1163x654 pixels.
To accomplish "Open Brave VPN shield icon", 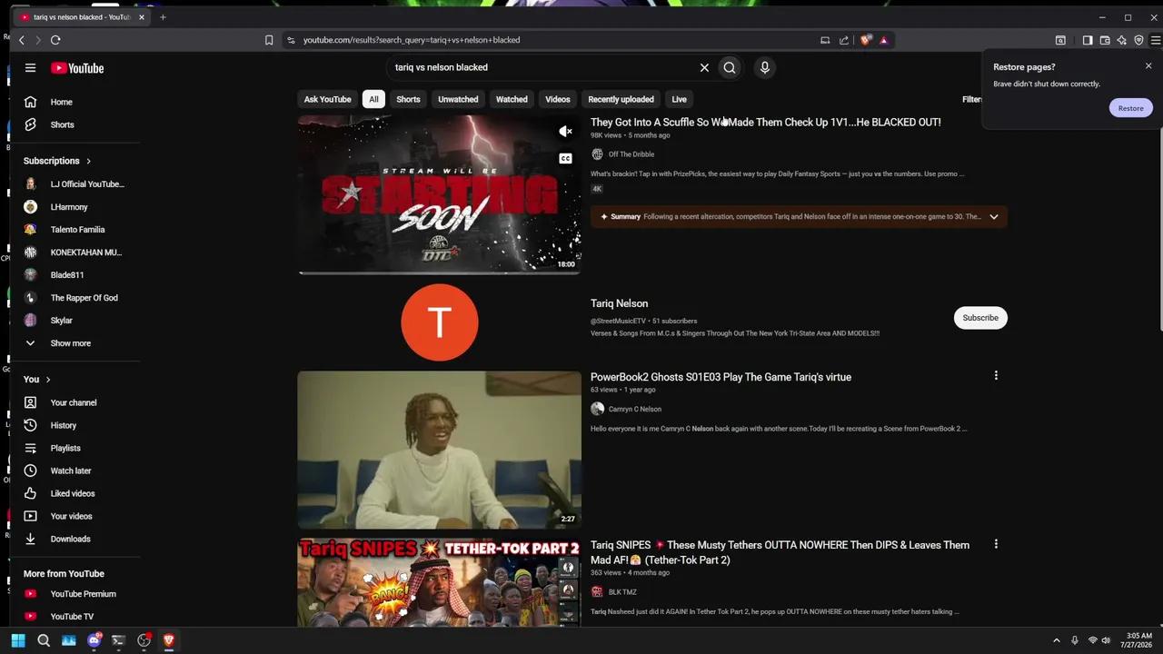I will tap(1139, 40).
